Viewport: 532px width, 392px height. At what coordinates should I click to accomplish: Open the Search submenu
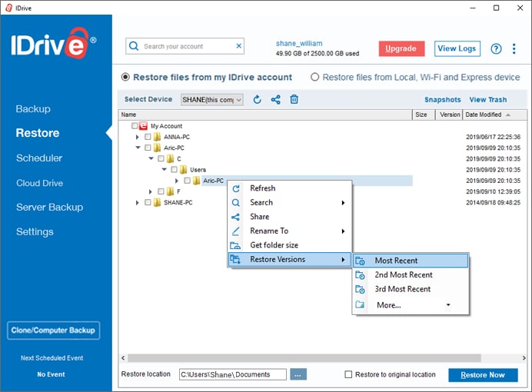coord(289,202)
